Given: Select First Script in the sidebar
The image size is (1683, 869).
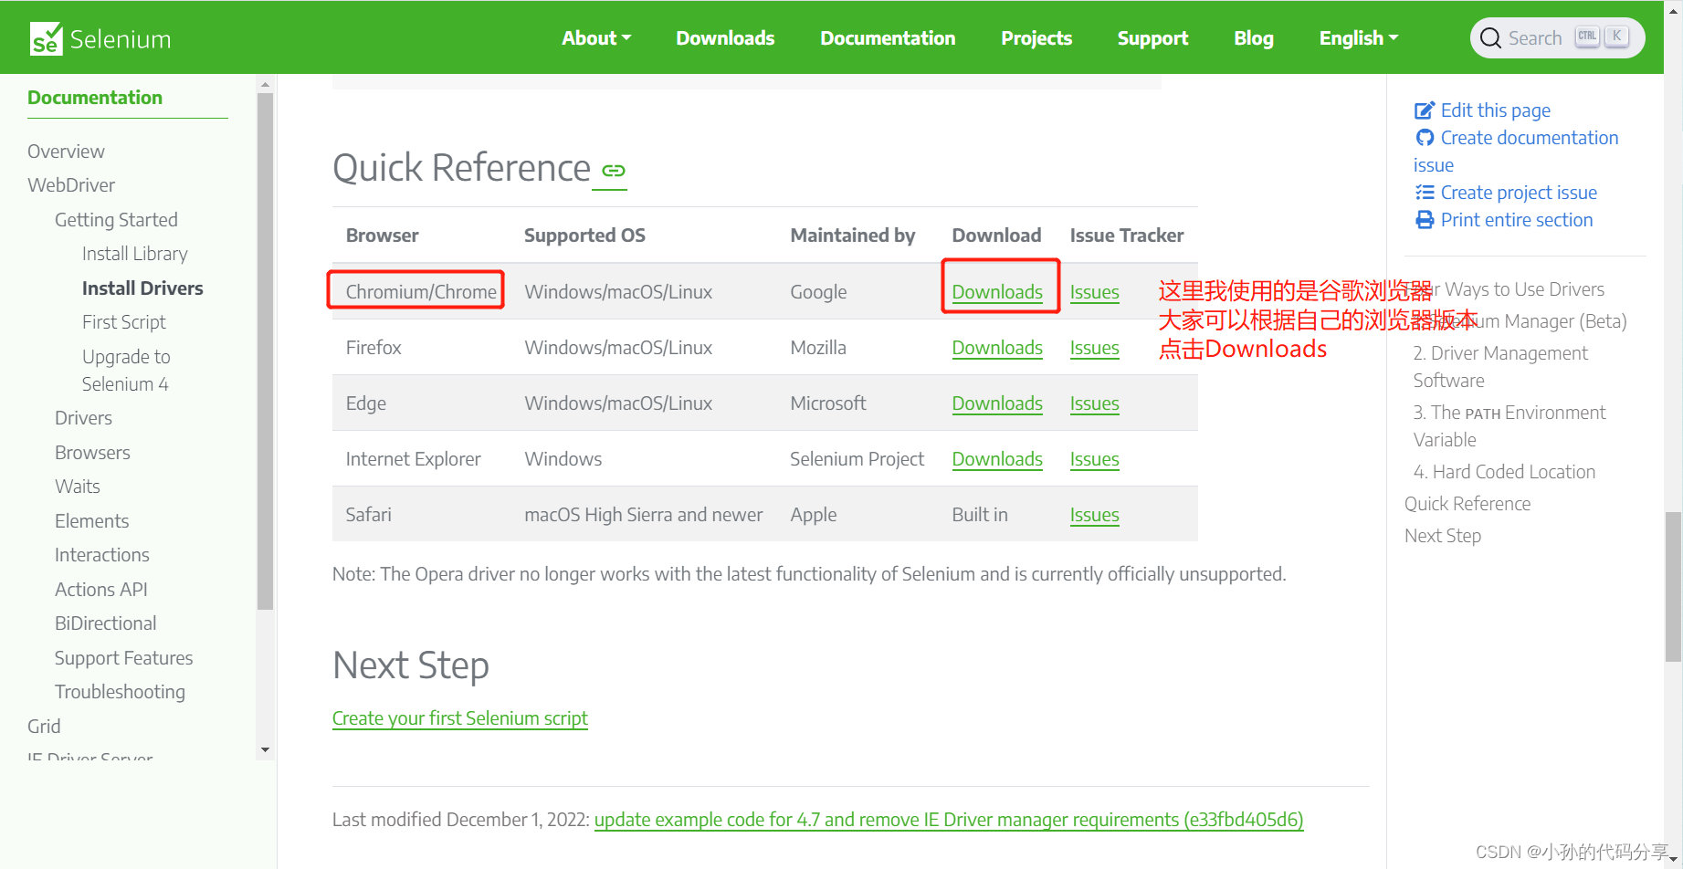Looking at the screenshot, I should [123, 322].
